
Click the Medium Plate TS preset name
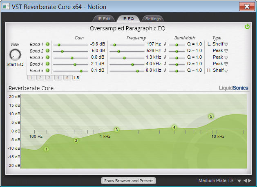216,180
